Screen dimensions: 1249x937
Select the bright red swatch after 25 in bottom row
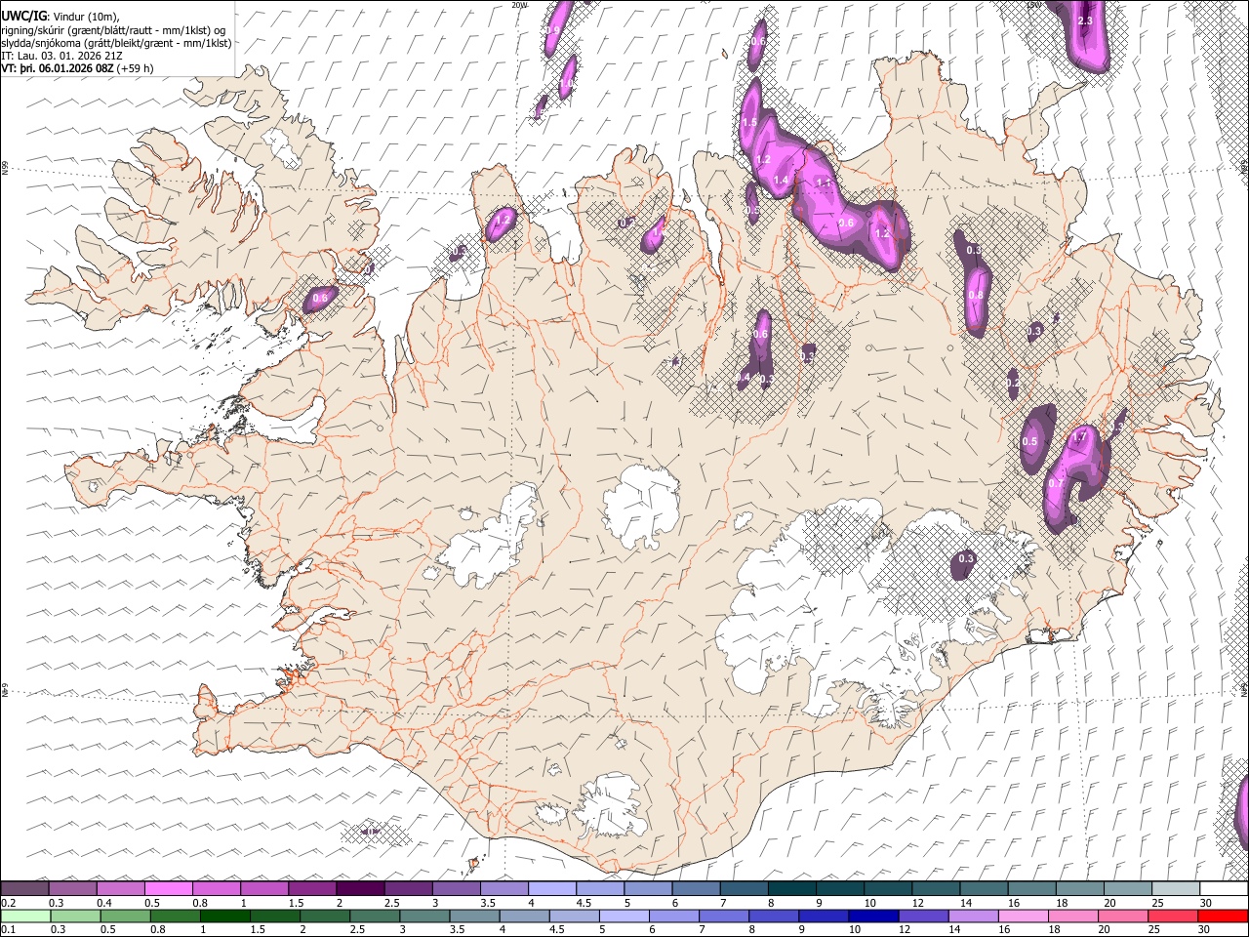click(1223, 916)
